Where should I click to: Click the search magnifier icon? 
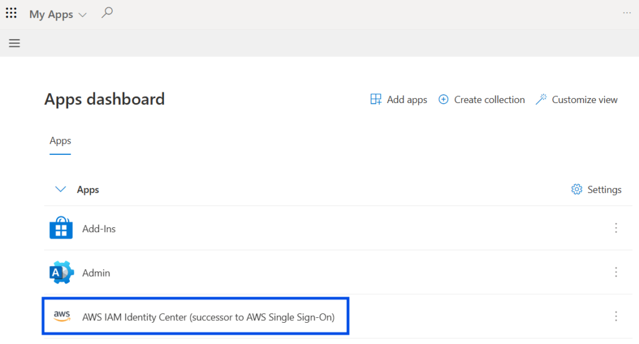107,12
